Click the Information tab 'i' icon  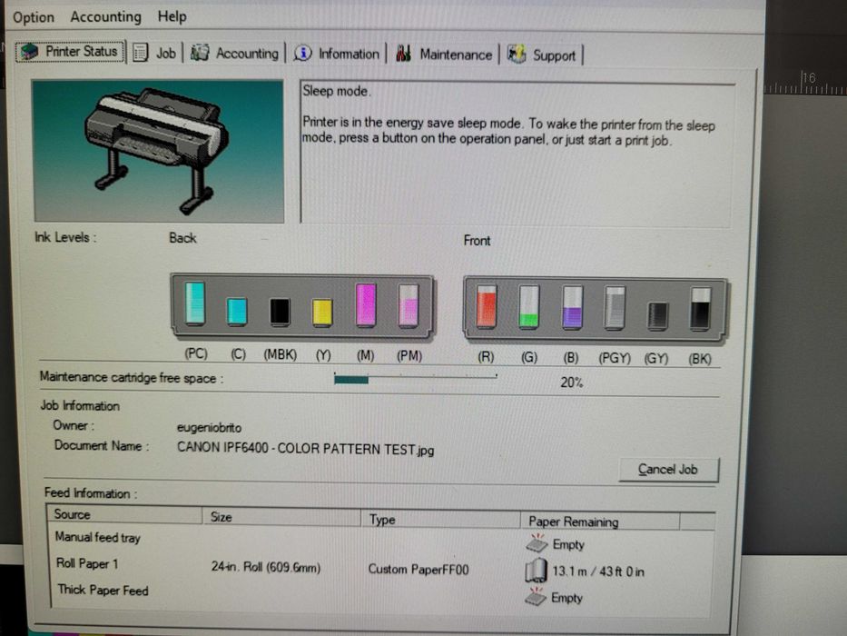303,53
